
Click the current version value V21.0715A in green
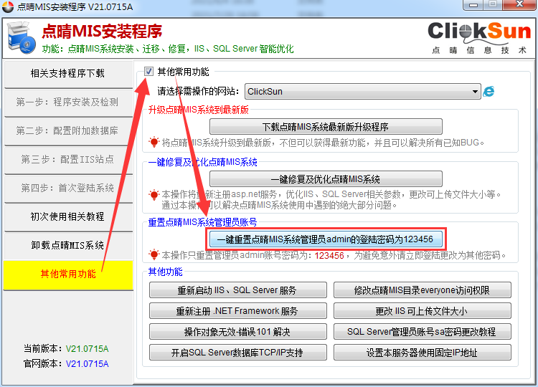pyautogui.click(x=87, y=349)
